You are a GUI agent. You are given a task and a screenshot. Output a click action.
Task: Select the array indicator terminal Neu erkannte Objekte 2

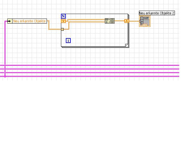(145, 21)
